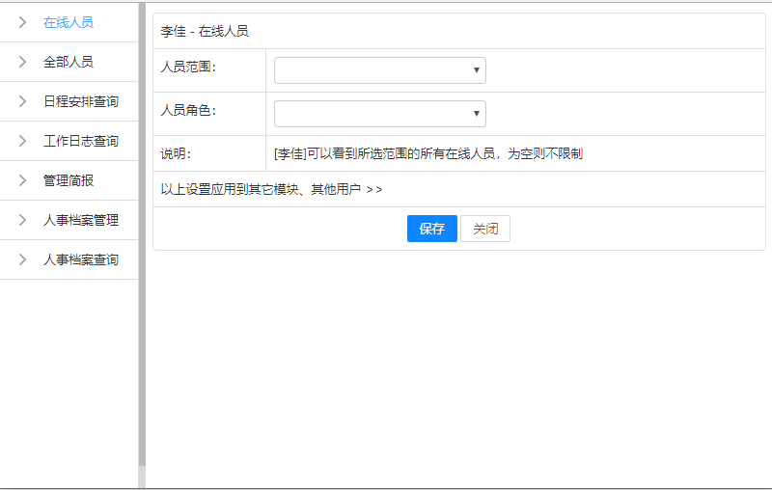Image resolution: width=772 pixels, height=490 pixels.
Task: Go to 日程安排查询 menu entry
Action: tap(81, 101)
